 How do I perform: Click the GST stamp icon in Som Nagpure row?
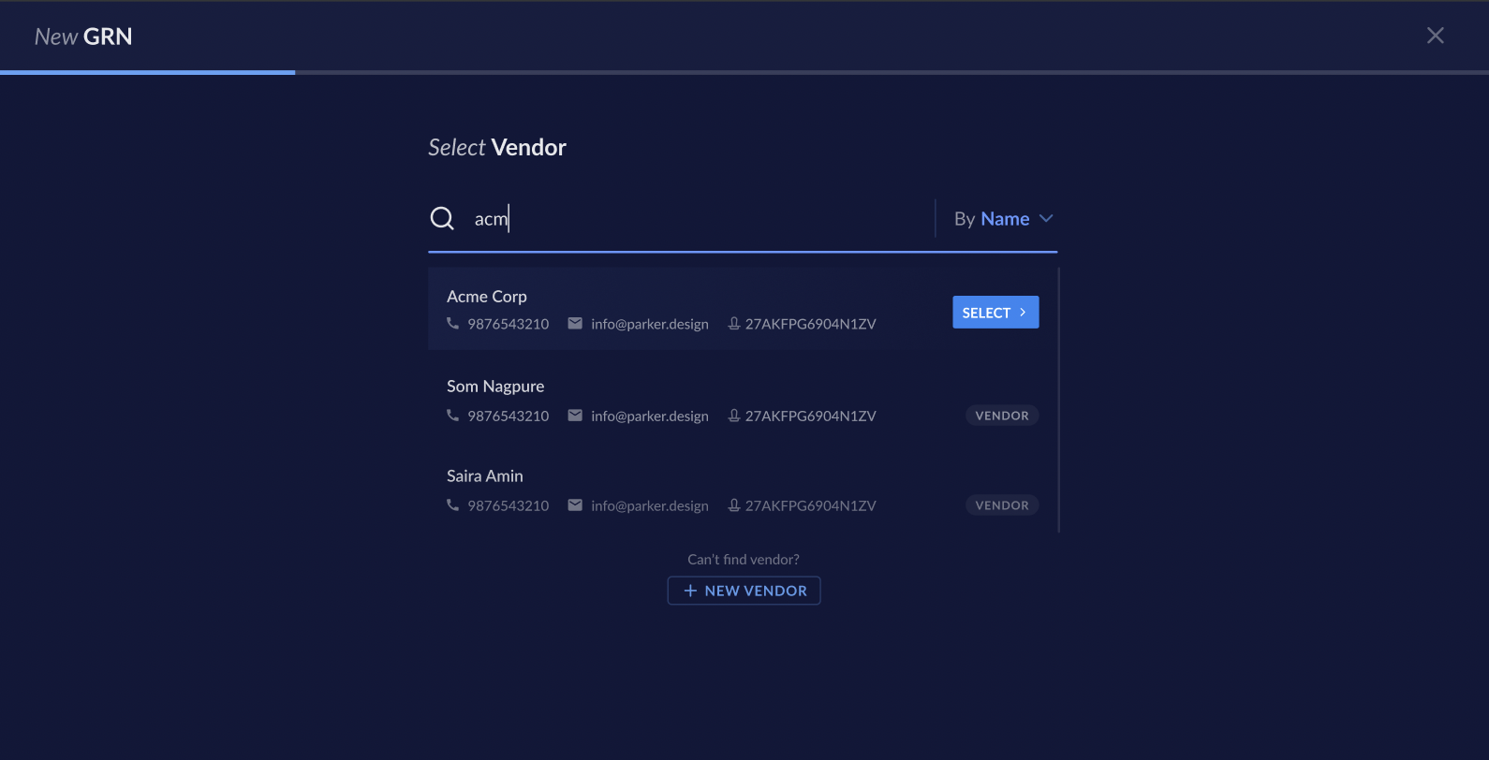click(x=734, y=415)
